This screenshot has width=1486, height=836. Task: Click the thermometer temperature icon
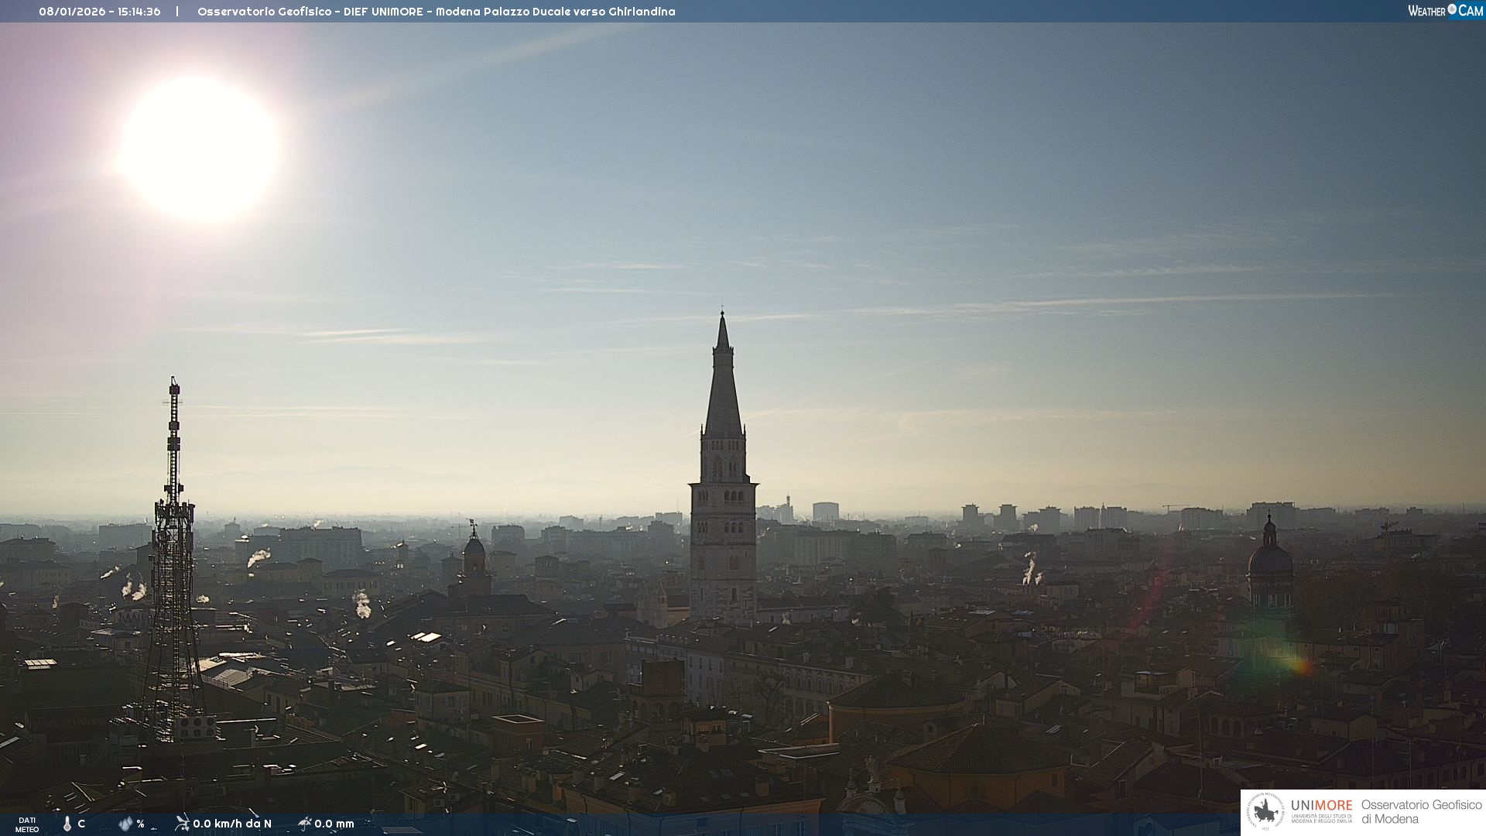click(67, 824)
